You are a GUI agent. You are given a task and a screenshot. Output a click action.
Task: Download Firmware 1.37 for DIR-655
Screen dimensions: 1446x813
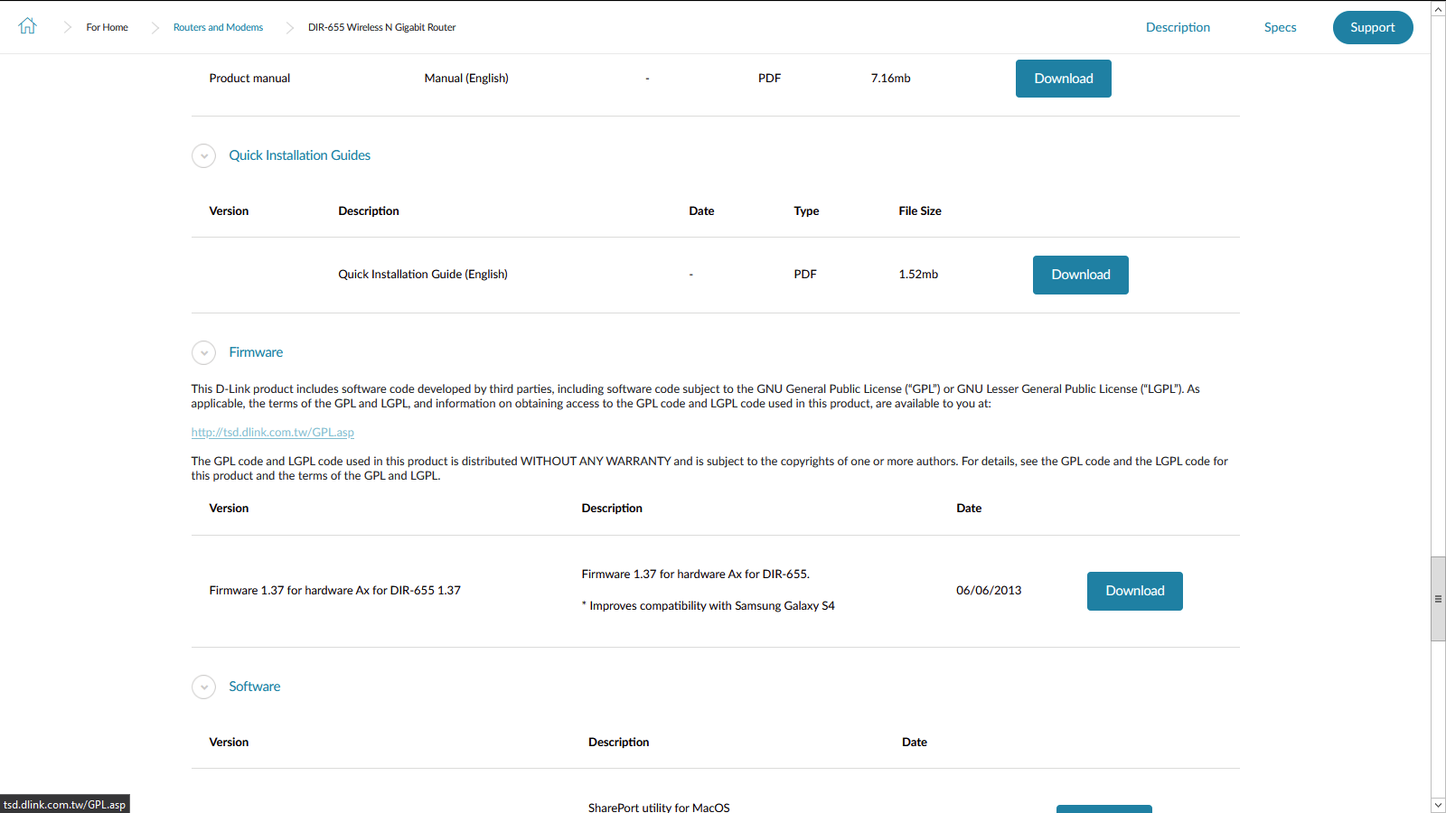coord(1134,591)
